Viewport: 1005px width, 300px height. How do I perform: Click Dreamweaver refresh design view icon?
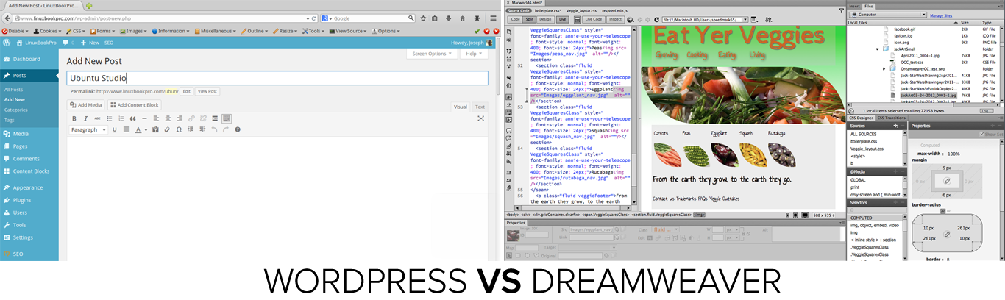(x=657, y=19)
